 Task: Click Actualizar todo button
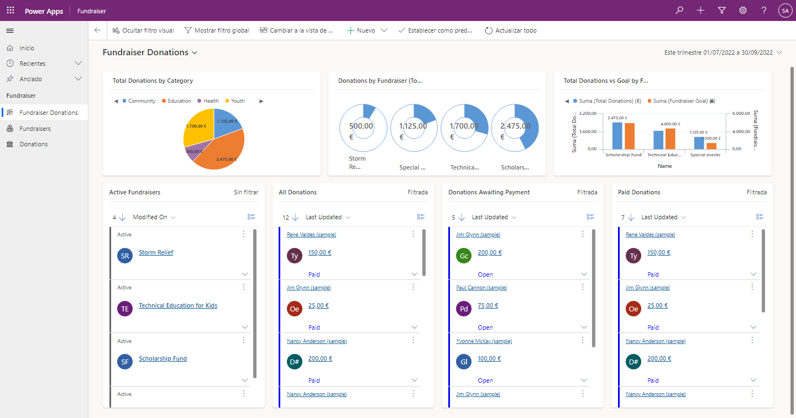tap(511, 30)
